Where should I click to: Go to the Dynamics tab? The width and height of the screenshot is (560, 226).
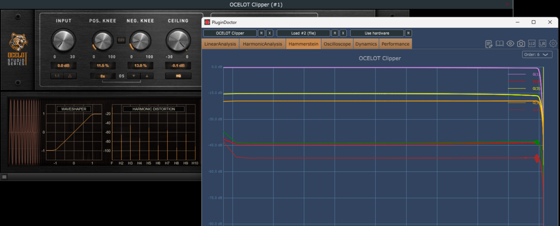click(366, 44)
